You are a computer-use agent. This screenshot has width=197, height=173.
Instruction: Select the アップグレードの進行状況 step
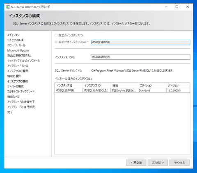(21, 107)
